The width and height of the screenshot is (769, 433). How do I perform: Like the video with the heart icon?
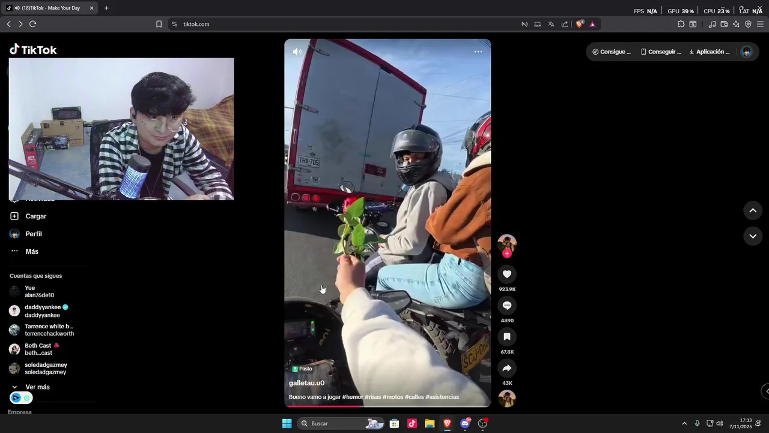507,274
